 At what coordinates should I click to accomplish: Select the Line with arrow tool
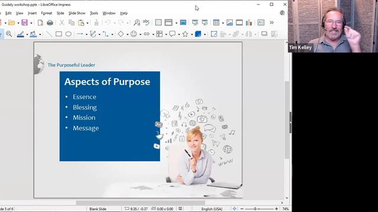pos(80,34)
